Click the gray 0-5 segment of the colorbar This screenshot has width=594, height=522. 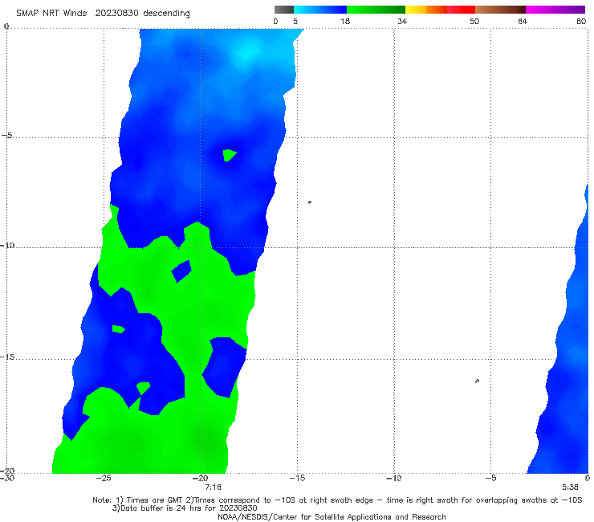(284, 10)
